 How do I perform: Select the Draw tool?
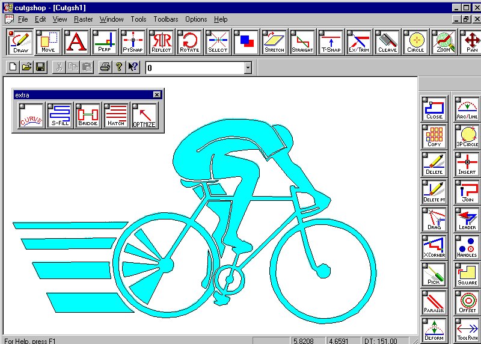(20, 42)
